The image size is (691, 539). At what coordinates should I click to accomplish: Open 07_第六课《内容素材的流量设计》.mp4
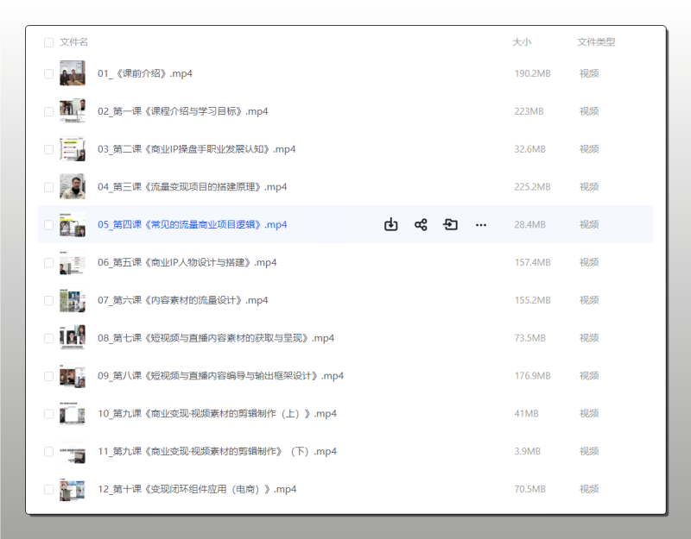pos(182,300)
